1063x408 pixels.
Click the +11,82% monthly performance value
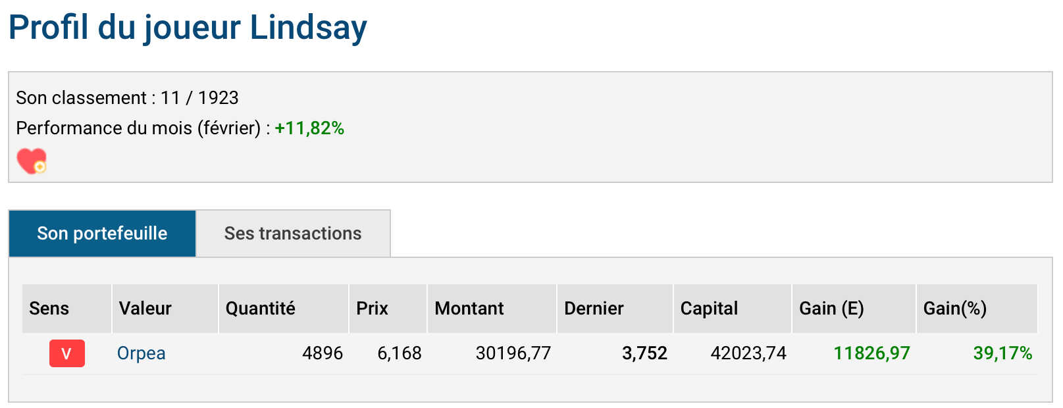pyautogui.click(x=309, y=128)
